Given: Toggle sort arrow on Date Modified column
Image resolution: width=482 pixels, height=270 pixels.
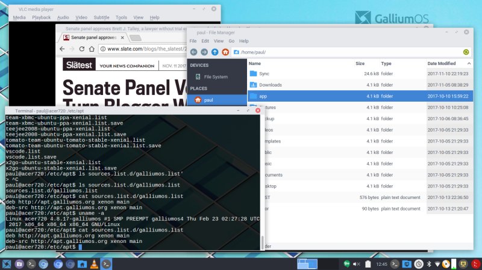Looking at the screenshot, I should coord(469,64).
